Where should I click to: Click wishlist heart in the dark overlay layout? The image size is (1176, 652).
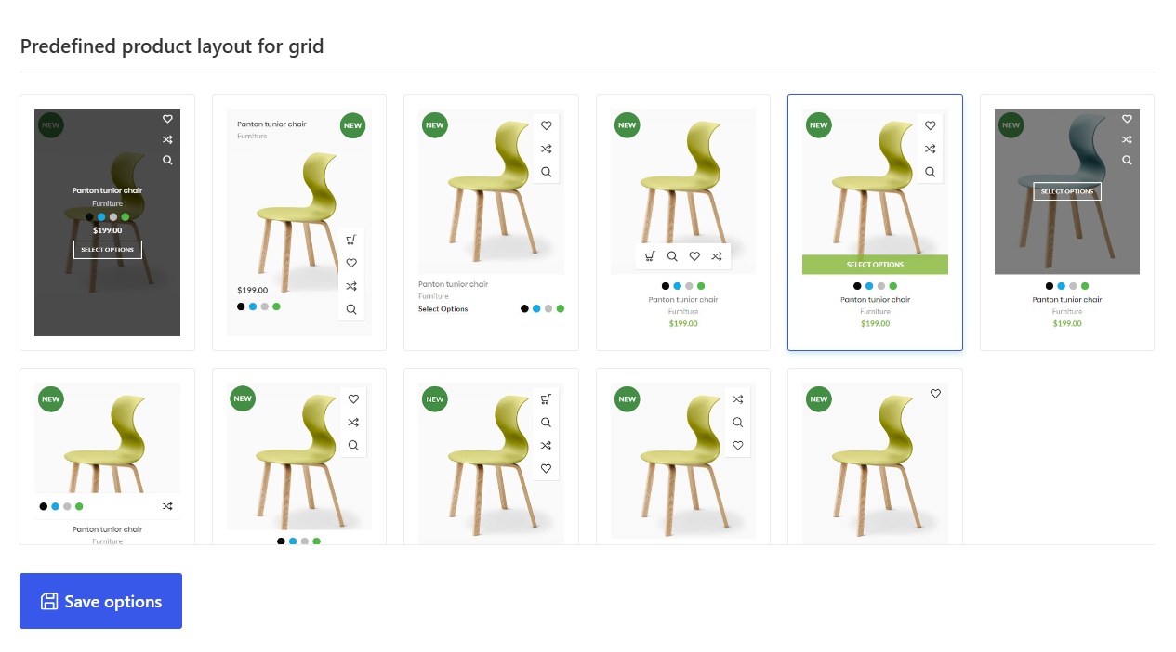167,119
